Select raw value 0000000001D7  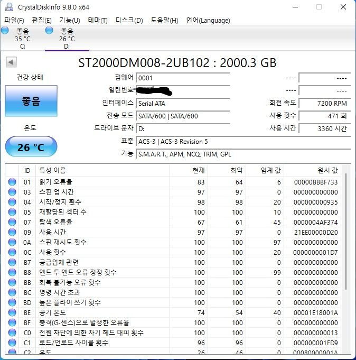click(315, 253)
